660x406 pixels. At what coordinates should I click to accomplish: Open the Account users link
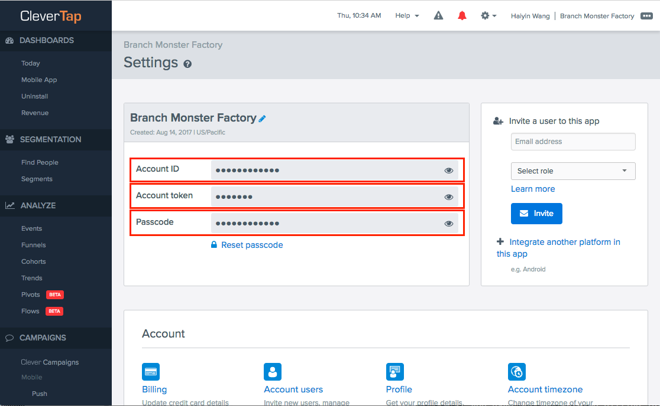293,389
